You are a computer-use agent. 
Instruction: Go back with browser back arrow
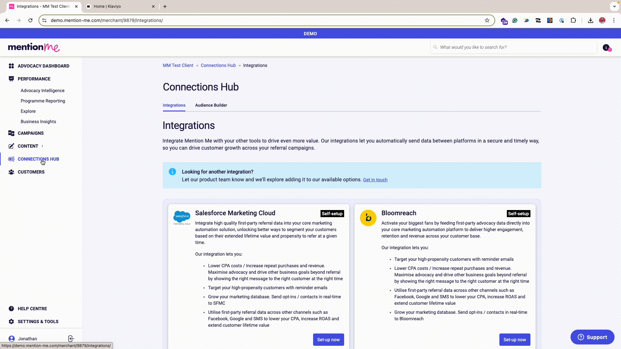pos(7,20)
